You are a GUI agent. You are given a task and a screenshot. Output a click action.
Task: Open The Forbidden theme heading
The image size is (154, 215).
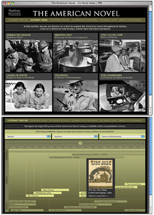tap(111, 75)
